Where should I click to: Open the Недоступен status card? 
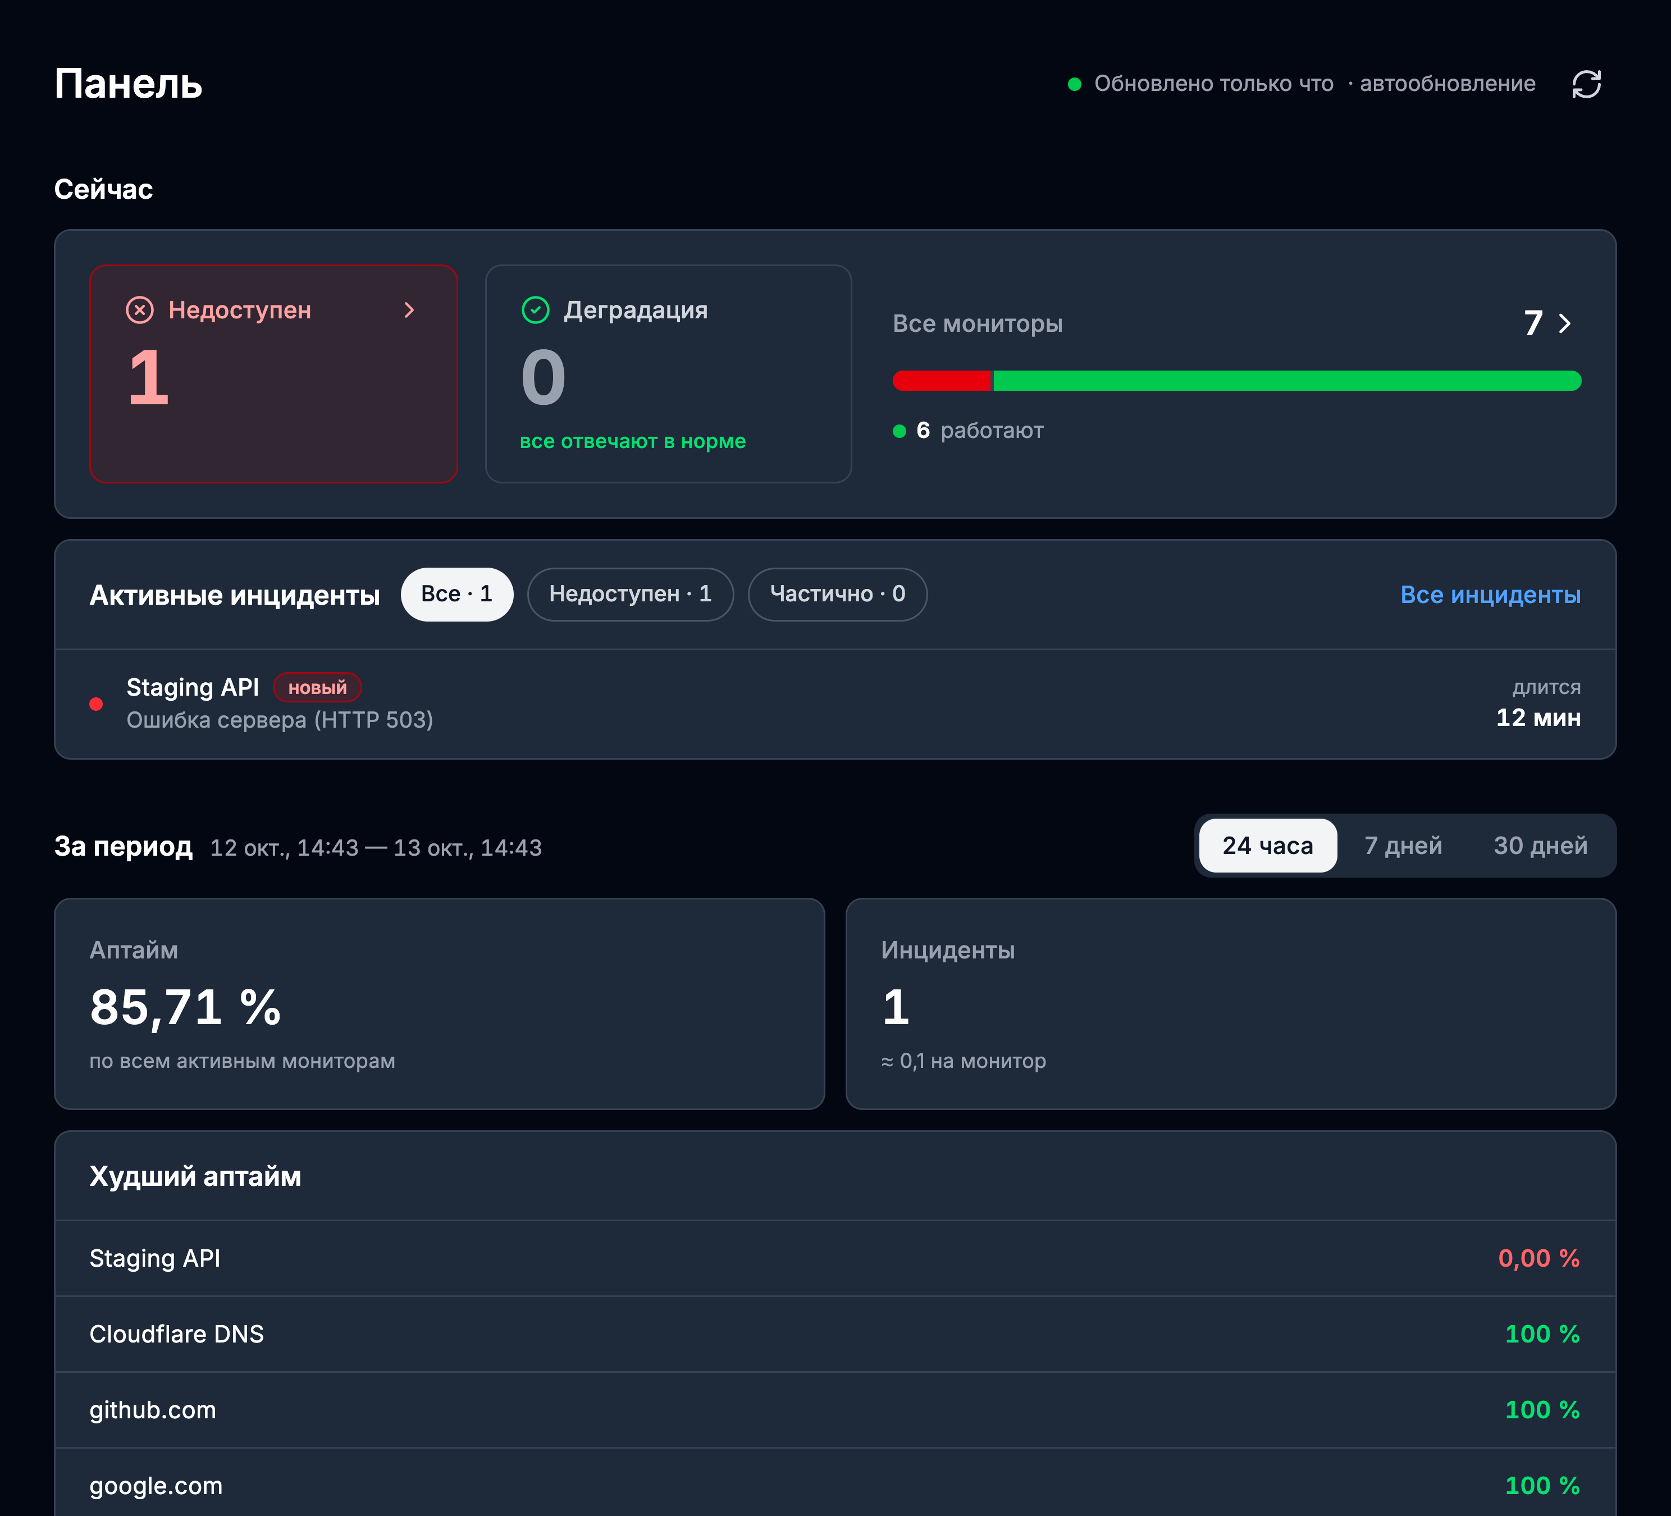(x=273, y=374)
